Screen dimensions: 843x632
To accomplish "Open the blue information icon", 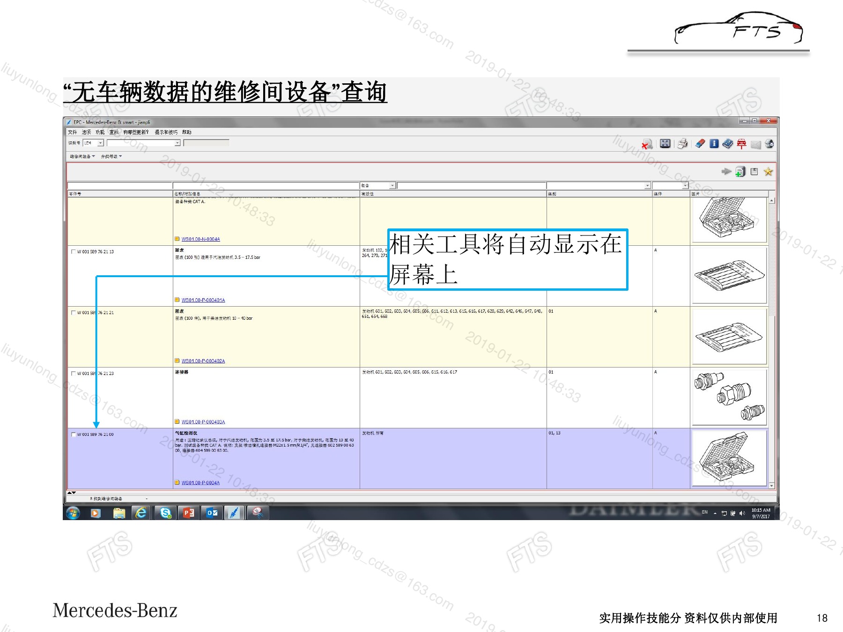I will click(714, 144).
